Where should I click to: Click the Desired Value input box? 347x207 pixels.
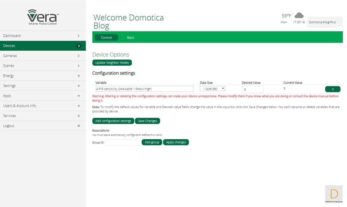tap(252, 90)
